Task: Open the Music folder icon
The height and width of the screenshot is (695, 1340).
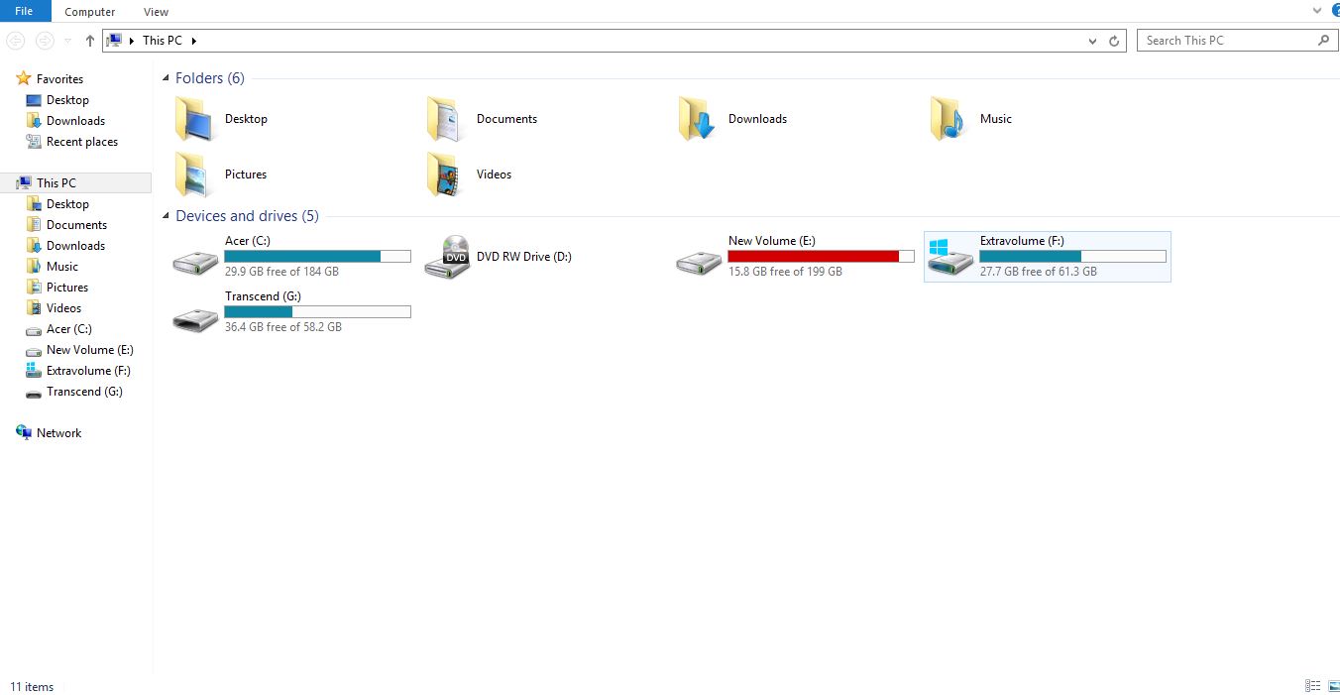Action: pos(949,119)
